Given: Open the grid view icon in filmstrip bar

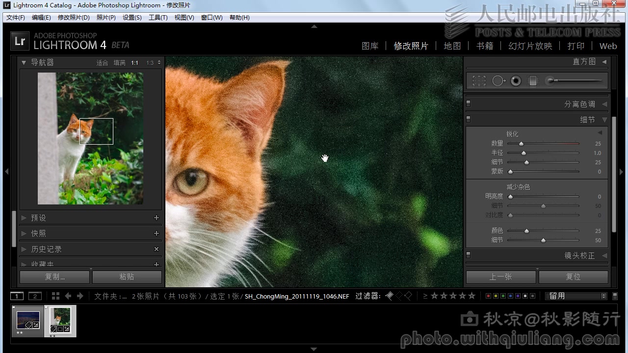Looking at the screenshot, I should [55, 296].
